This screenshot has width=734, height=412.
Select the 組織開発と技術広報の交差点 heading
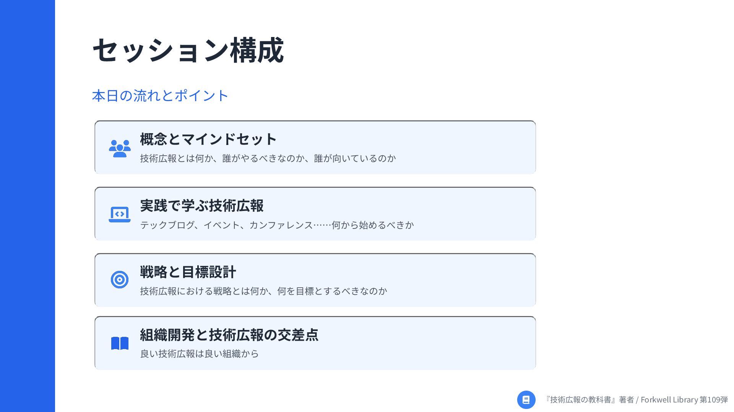click(229, 335)
